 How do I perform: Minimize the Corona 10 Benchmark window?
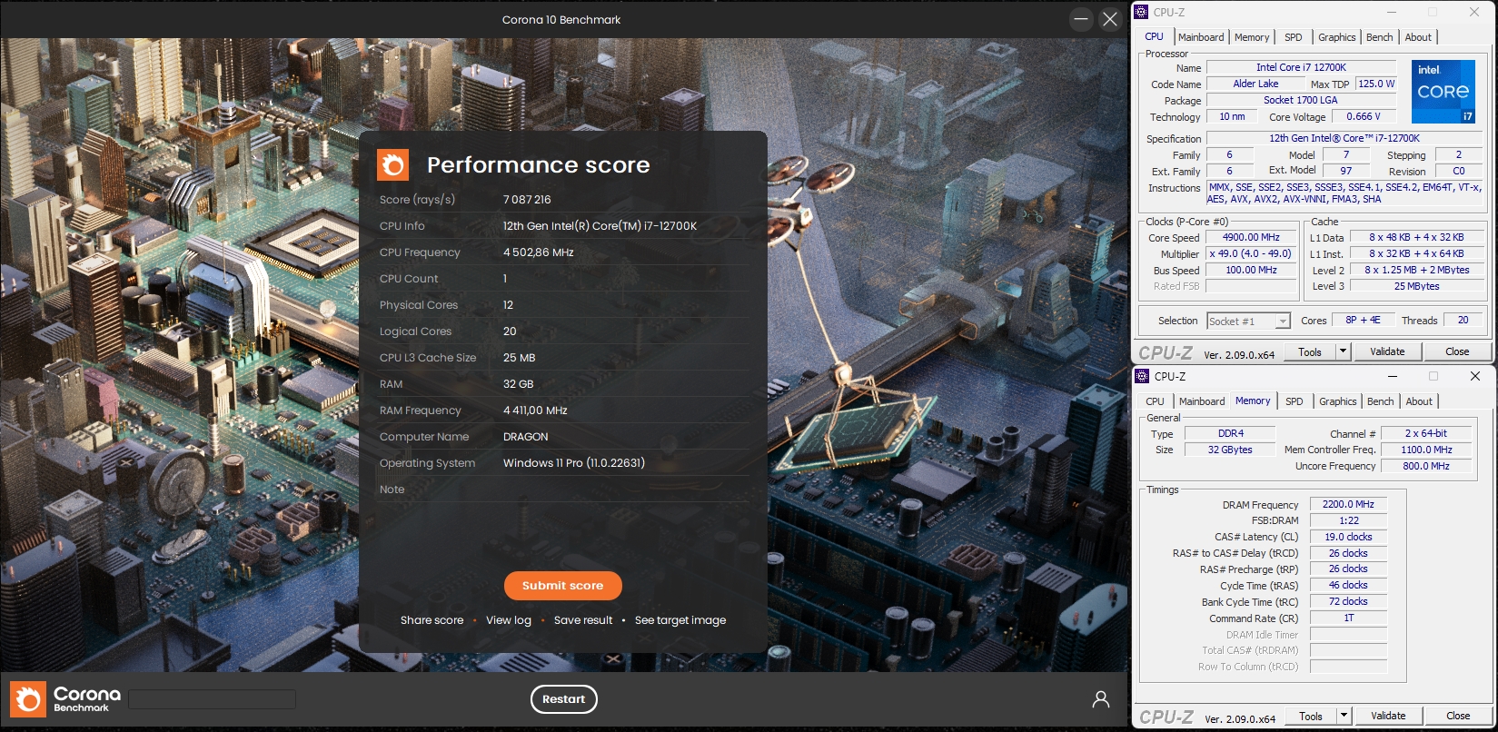pos(1081,19)
